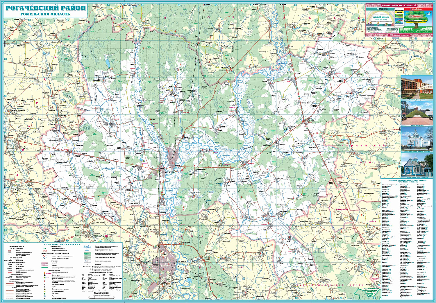Click the red monument symbol in the legend
This screenshot has width=436, height=303.
pos(45,281)
